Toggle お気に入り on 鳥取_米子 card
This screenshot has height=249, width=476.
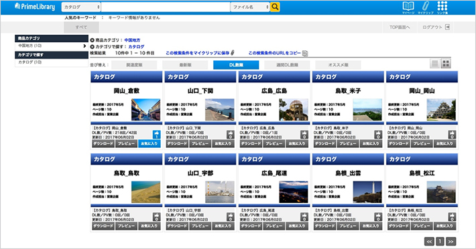coord(371,144)
